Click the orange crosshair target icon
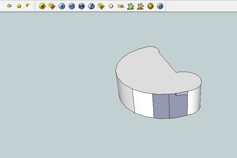Viewport: 237px width, 158px height. point(150,6)
